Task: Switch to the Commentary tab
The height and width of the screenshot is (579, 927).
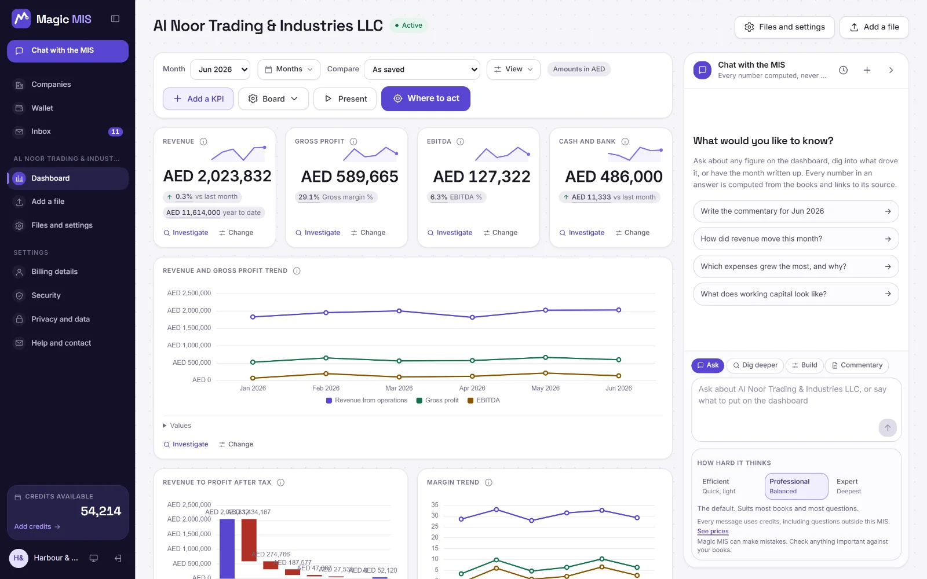Action: 857,365
